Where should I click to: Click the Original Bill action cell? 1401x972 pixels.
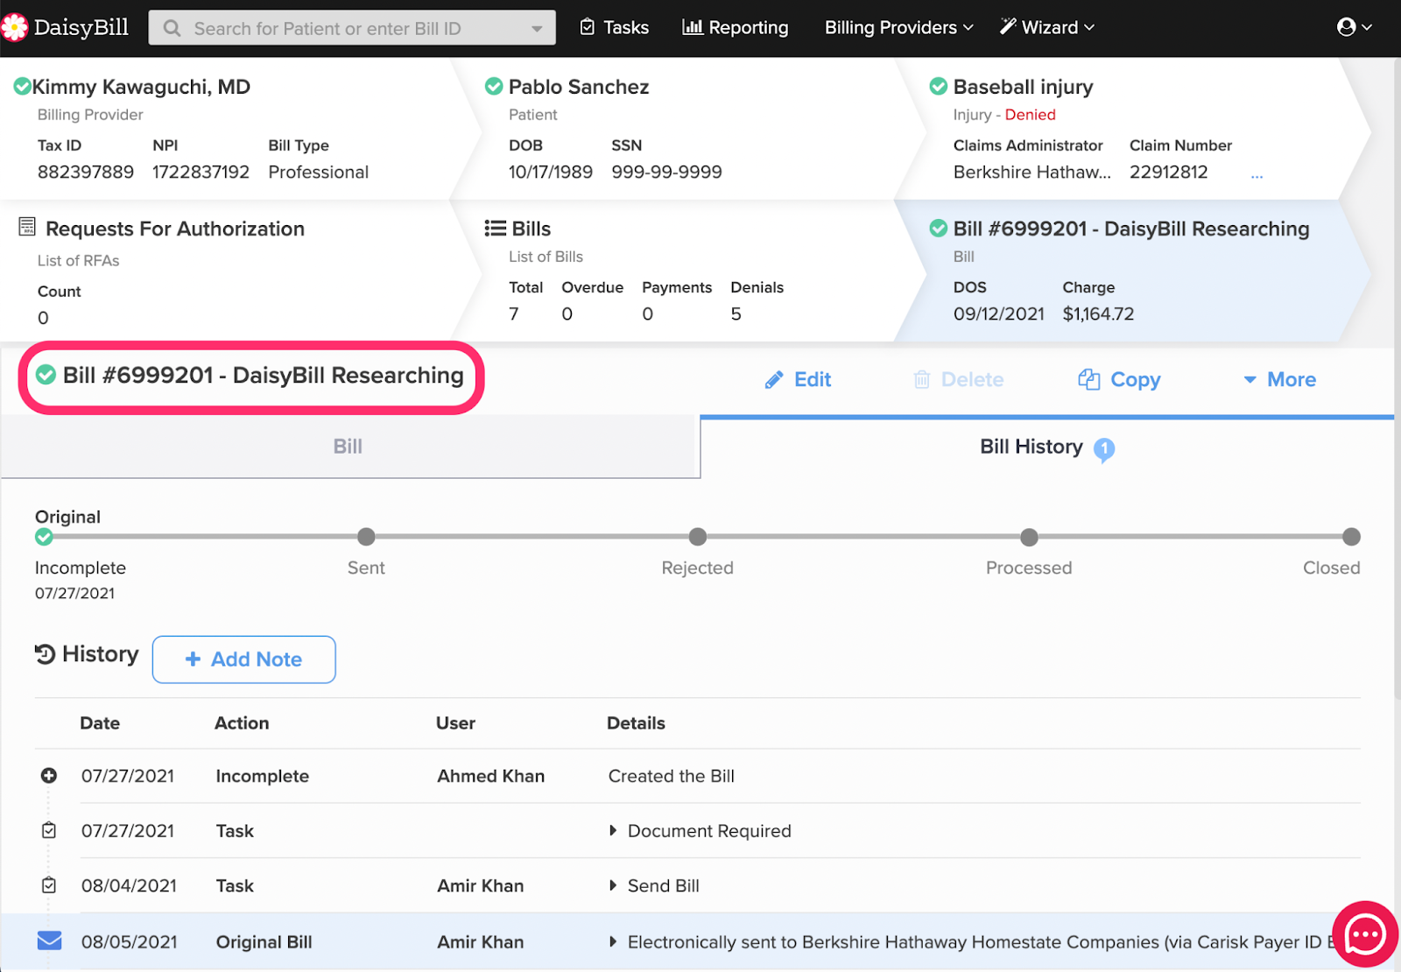pos(264,941)
